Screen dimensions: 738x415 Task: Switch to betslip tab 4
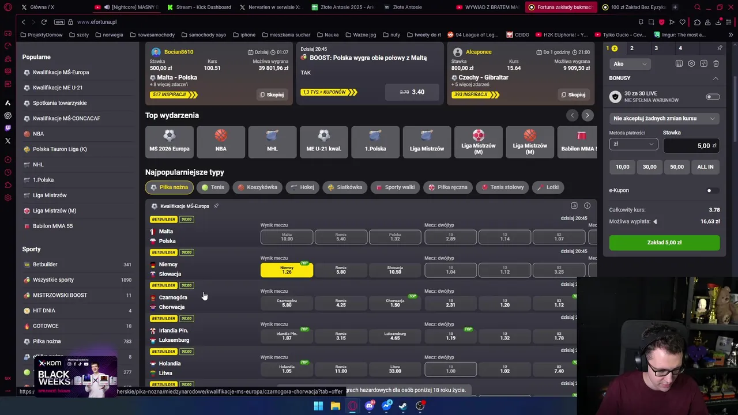coord(680,48)
